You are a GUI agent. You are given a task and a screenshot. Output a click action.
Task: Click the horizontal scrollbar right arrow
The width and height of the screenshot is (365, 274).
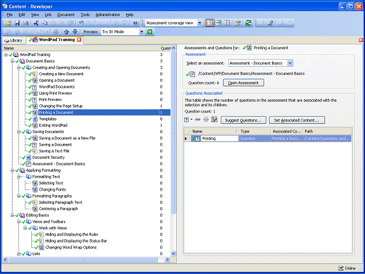pos(167,259)
